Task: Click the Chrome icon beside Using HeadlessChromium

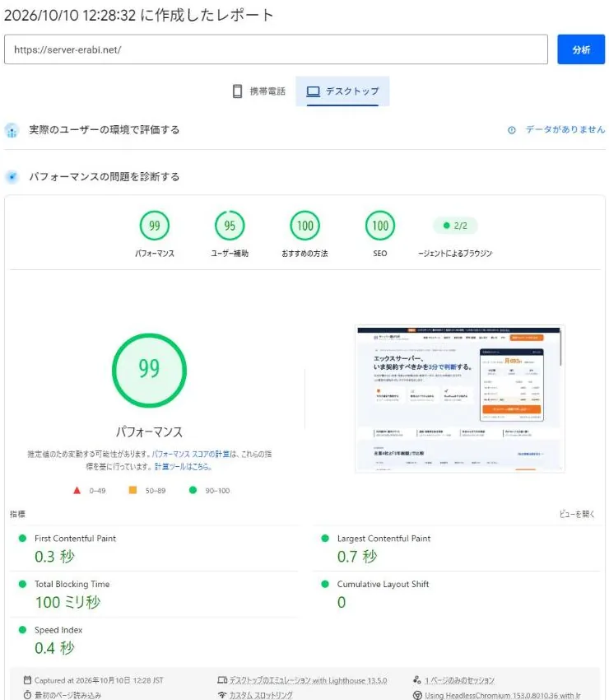Action: coord(417,695)
